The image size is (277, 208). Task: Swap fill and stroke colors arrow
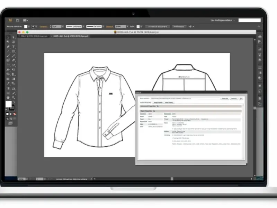(x=14, y=102)
